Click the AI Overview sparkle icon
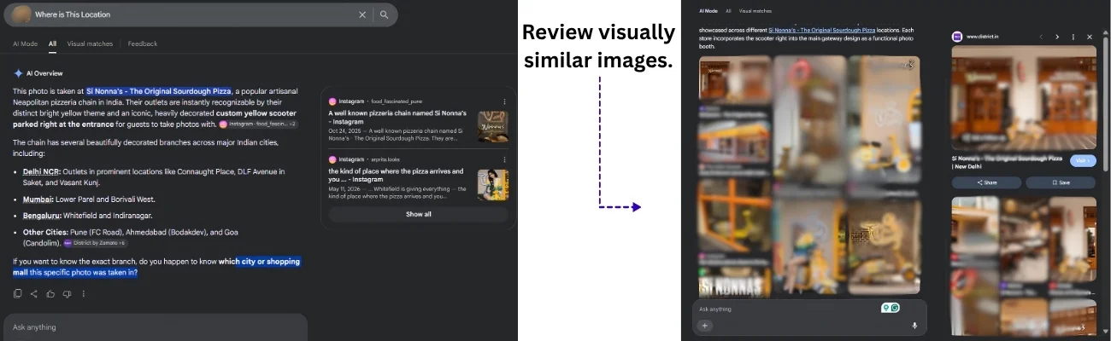 point(18,73)
